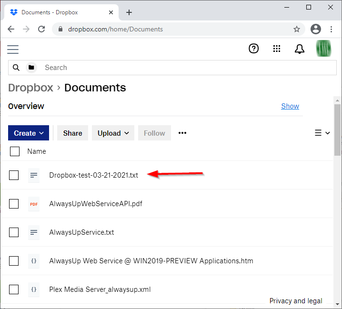This screenshot has width=342, height=309.
Task: Open the more actions ellipsis button
Action: coord(182,133)
